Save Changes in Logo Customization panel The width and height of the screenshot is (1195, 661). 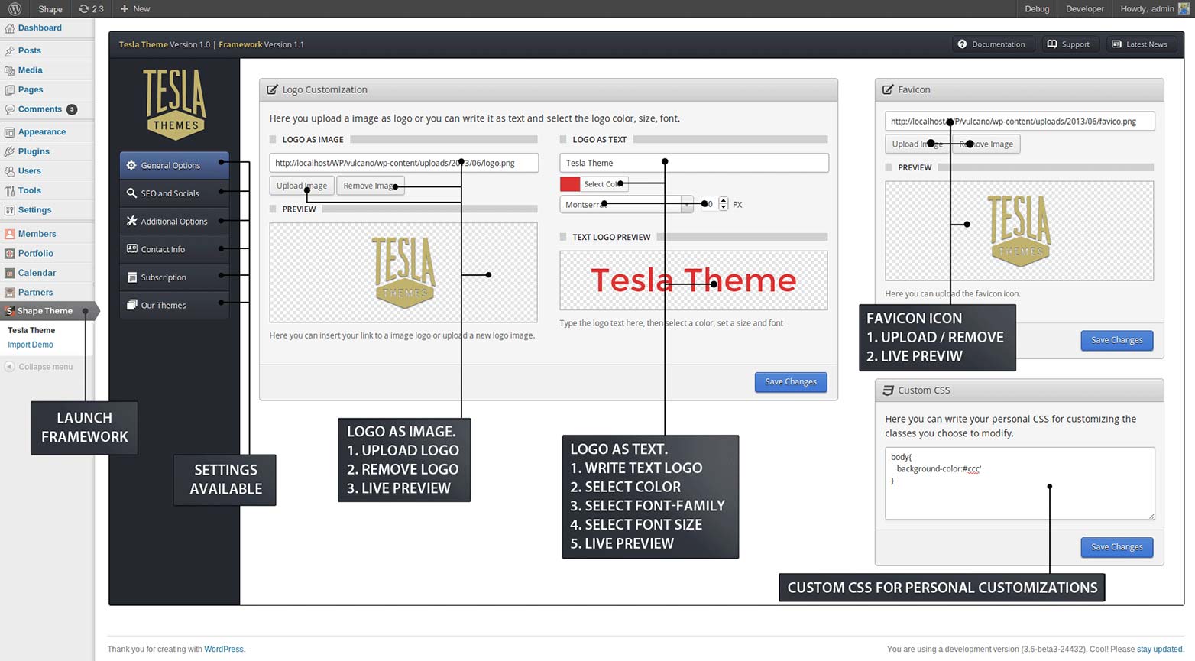coord(791,381)
